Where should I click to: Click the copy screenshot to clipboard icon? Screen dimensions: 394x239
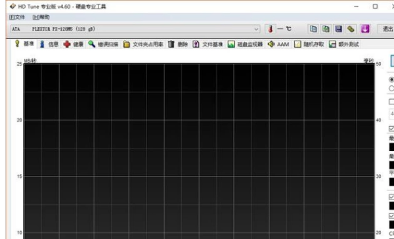[326, 29]
